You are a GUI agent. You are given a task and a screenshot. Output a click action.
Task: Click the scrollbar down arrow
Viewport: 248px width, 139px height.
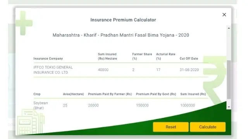(229, 107)
